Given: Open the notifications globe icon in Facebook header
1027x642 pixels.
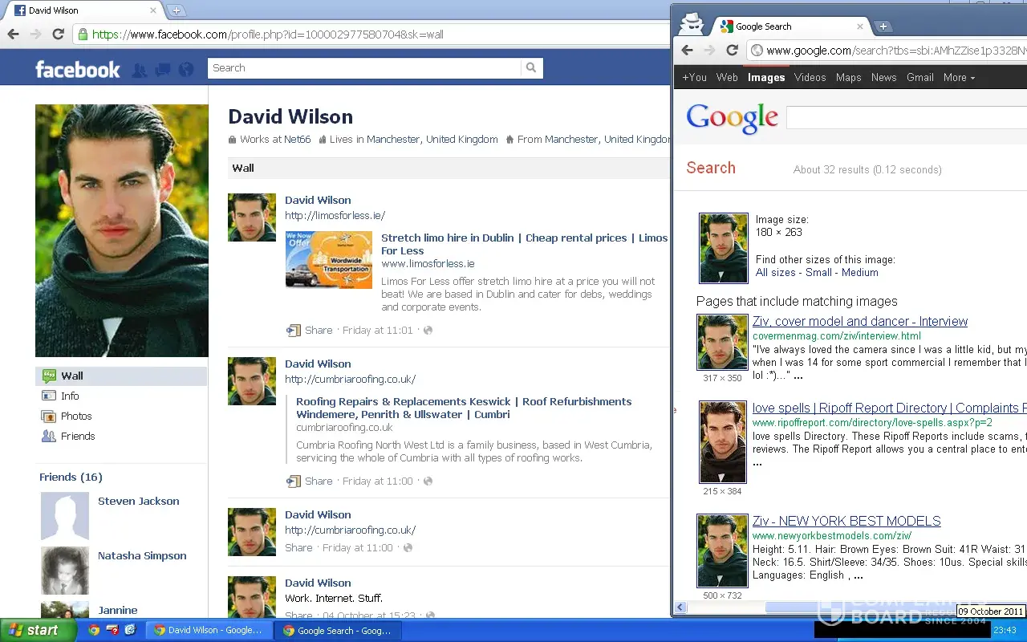Looking at the screenshot, I should tap(186, 70).
